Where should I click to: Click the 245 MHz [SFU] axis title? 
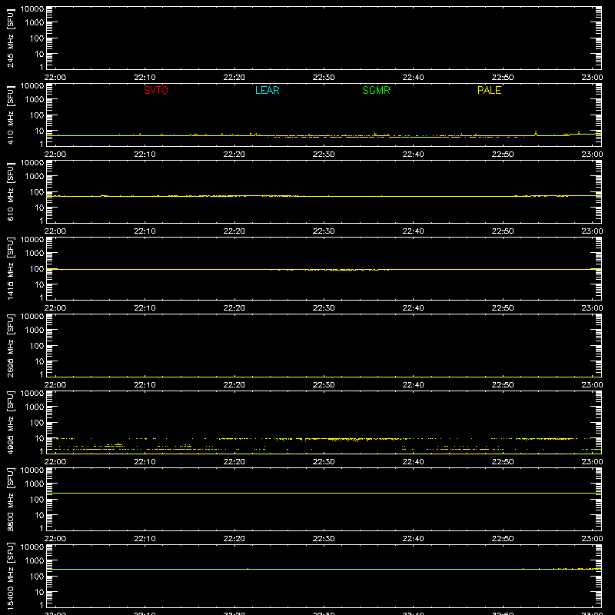[11, 38]
